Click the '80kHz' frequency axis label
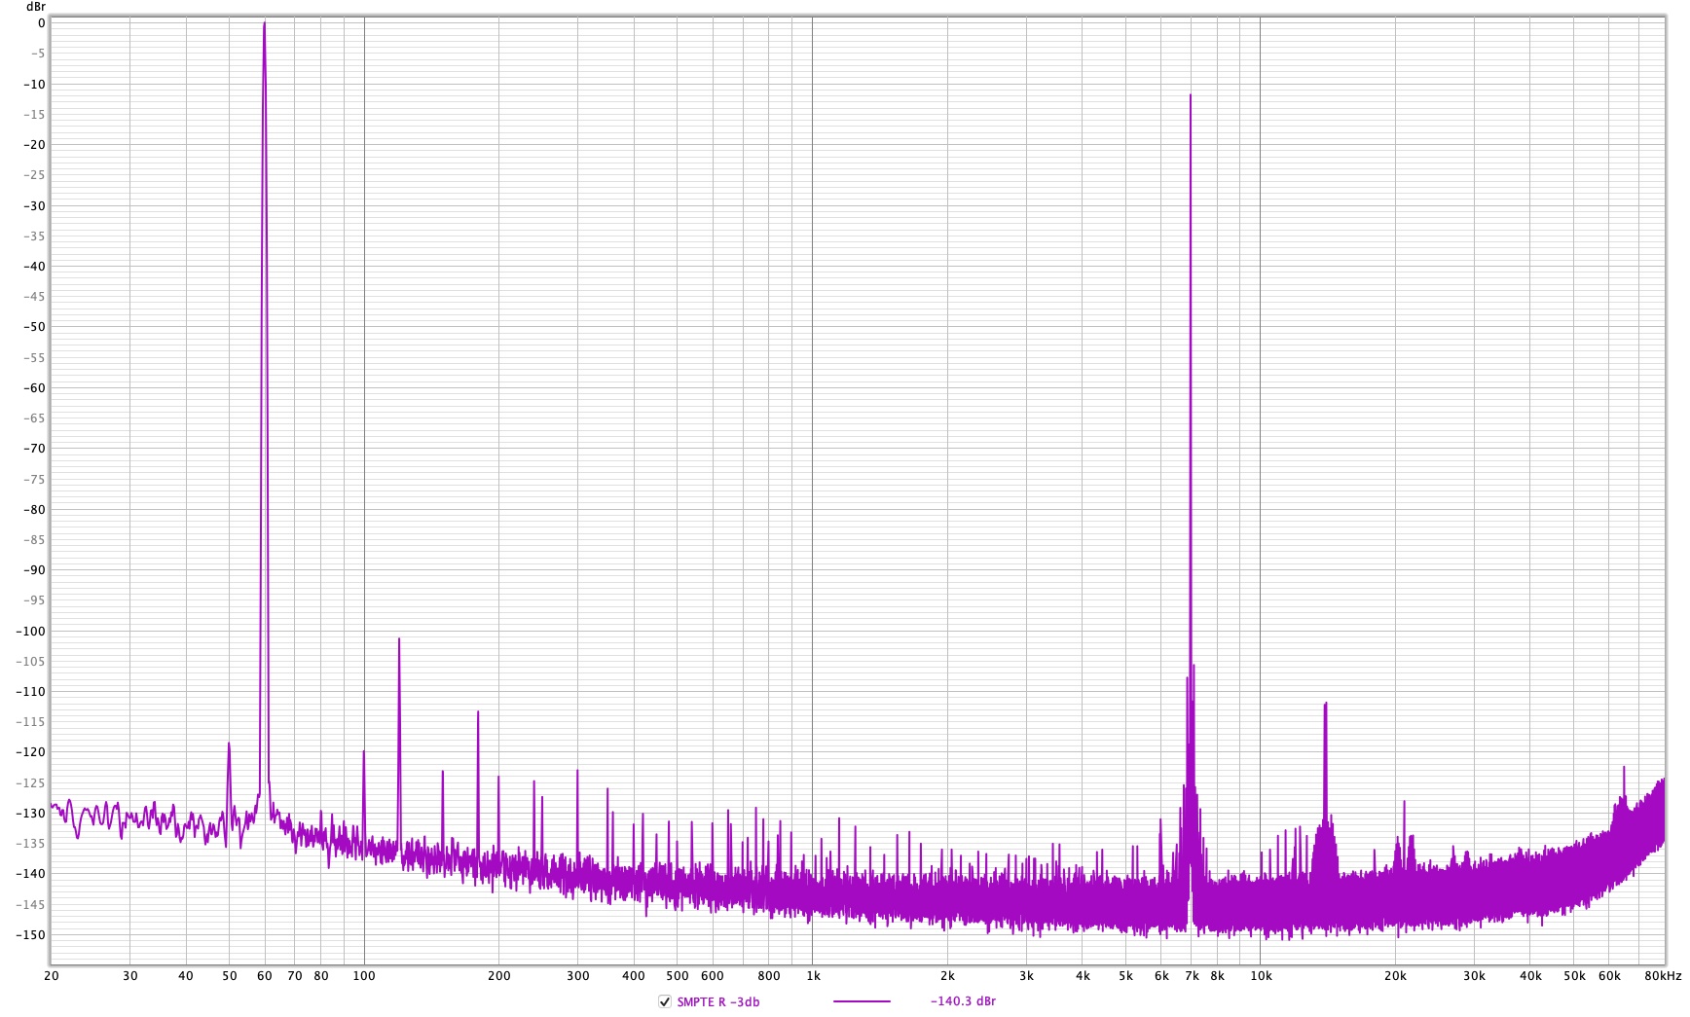Screen dimensions: 1690x1017 (x=1663, y=975)
